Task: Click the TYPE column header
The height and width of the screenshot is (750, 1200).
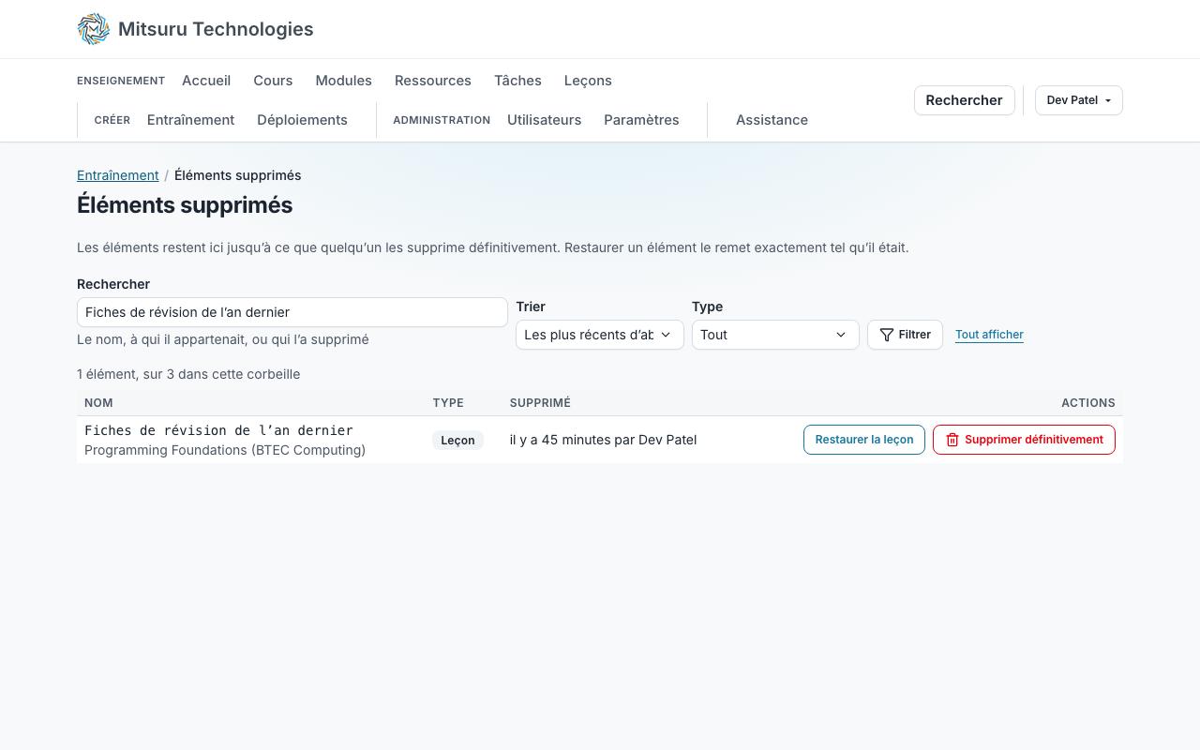Action: pyautogui.click(x=448, y=403)
